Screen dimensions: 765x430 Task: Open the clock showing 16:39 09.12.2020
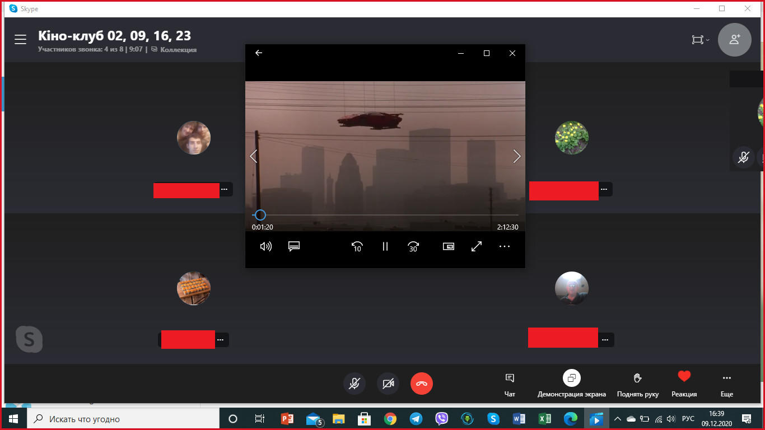point(717,419)
